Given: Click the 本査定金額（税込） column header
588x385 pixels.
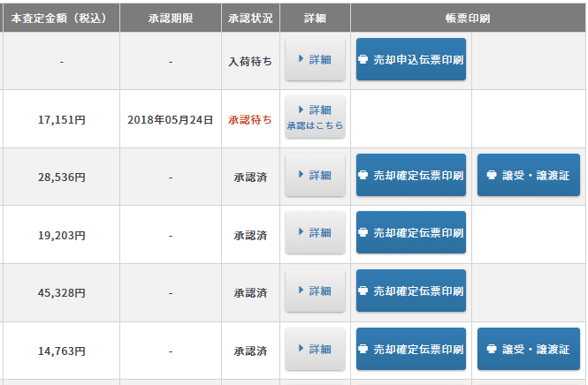Looking at the screenshot, I should tap(60, 18).
